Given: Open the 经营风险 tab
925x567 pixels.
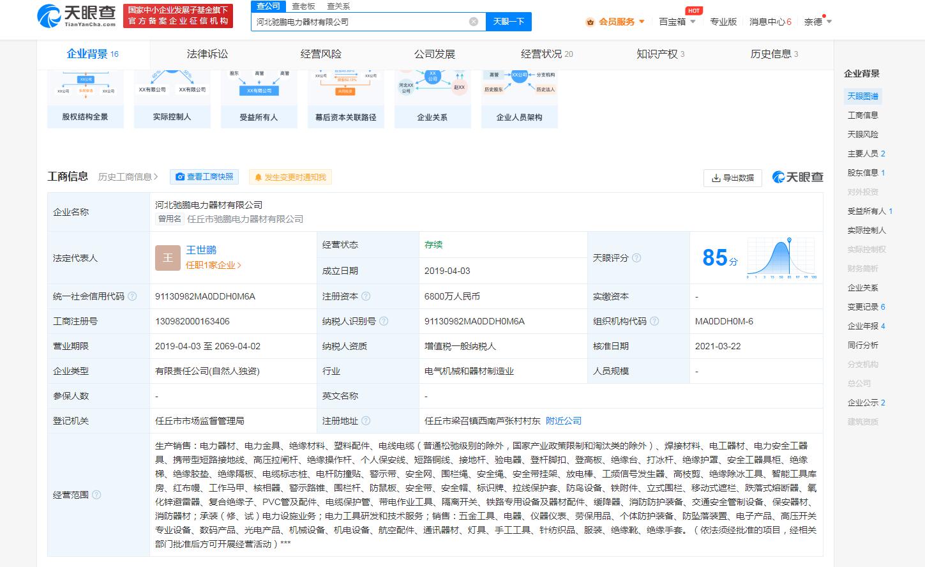Looking at the screenshot, I should (x=321, y=54).
